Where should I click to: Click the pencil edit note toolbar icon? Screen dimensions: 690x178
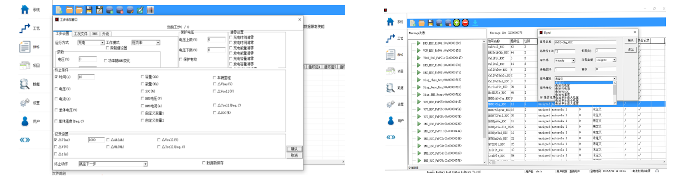pyautogui.click(x=140, y=10)
